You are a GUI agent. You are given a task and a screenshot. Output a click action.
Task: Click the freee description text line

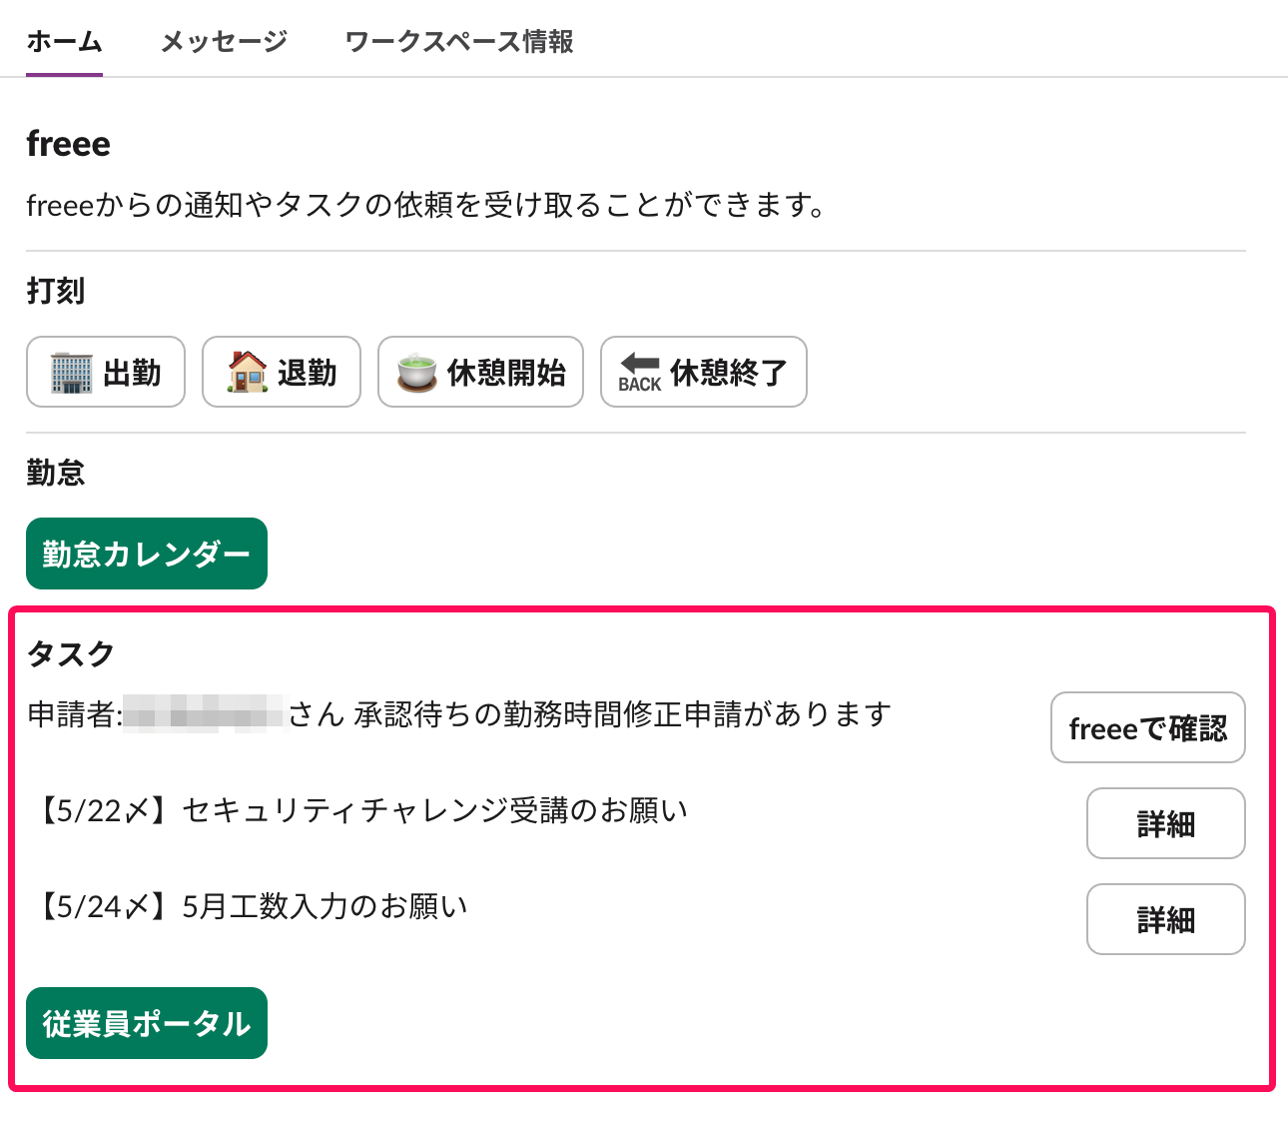[x=425, y=206]
